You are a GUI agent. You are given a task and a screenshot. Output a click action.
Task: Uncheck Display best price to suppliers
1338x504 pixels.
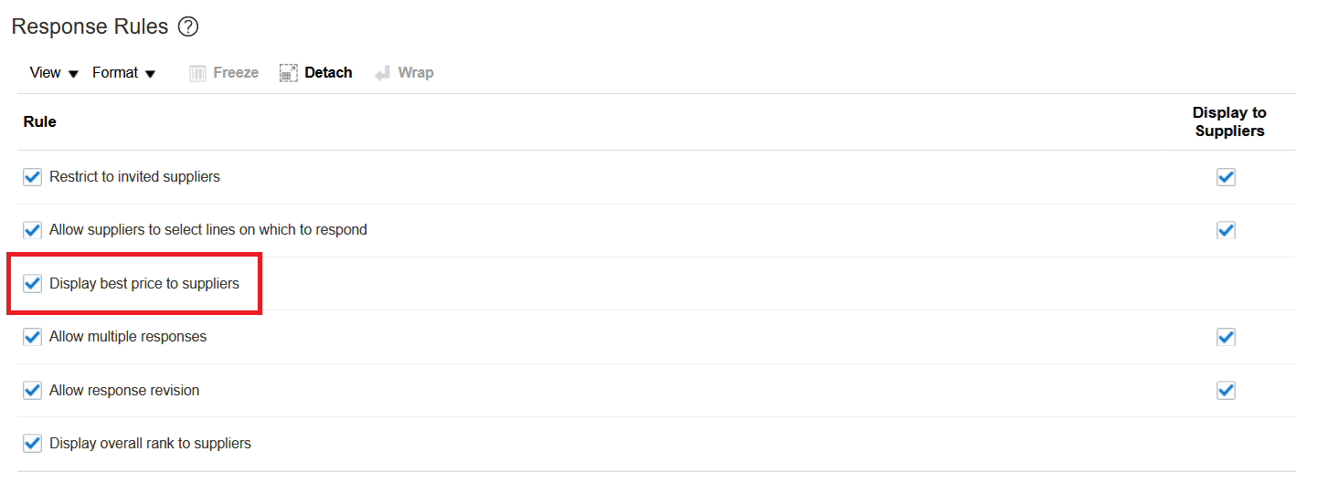pyautogui.click(x=33, y=284)
